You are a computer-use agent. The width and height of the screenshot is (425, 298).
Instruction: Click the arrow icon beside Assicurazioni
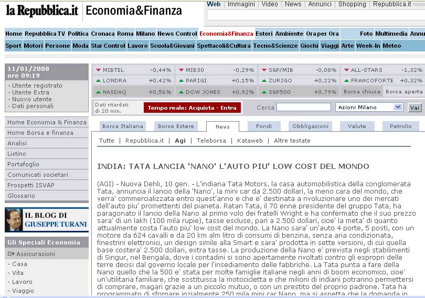[x=10, y=254]
